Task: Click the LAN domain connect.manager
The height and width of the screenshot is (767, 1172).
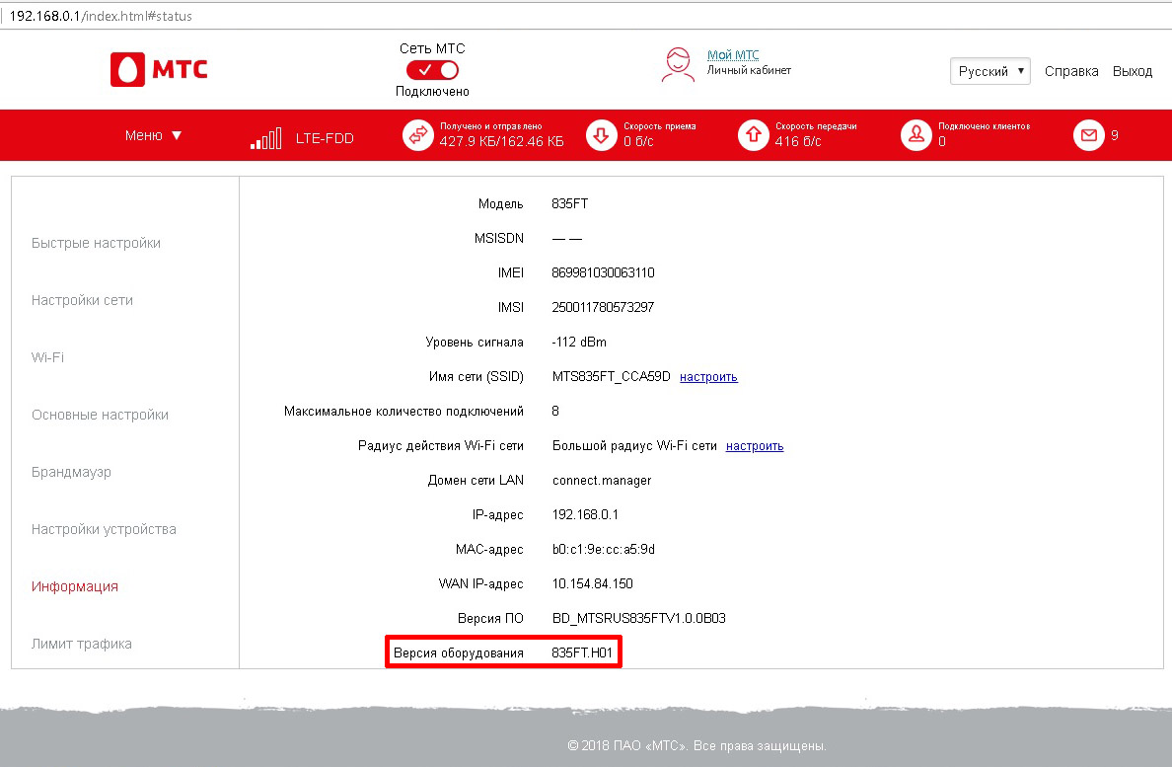Action: click(602, 480)
